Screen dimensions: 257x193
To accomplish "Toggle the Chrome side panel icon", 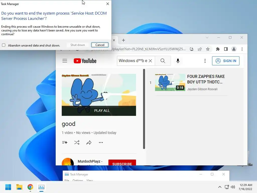I will click(x=226, y=49).
